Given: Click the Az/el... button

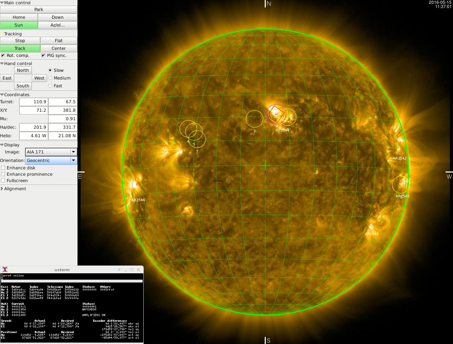Looking at the screenshot, I should [x=57, y=25].
